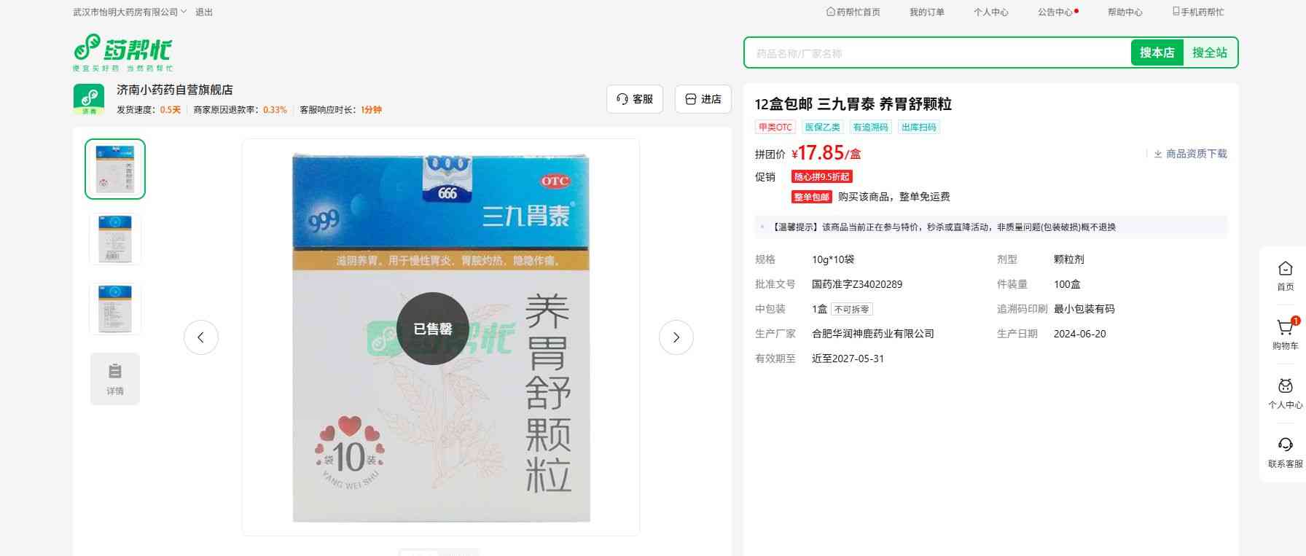This screenshot has width=1306, height=556.
Task: Enter the store with 进店 button
Action: (x=703, y=99)
